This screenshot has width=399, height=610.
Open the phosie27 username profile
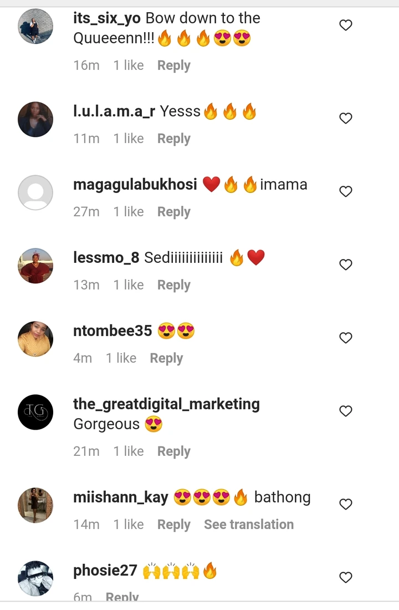105,571
